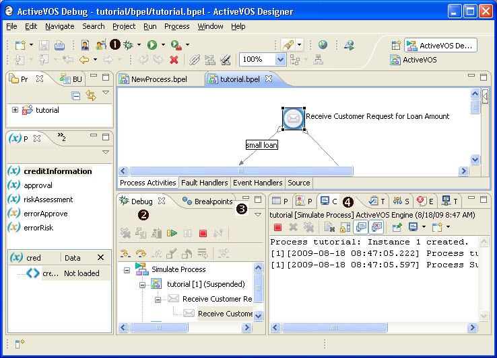The image size is (497, 358).
Task: Open the File menu
Action: pyautogui.click(x=11, y=26)
